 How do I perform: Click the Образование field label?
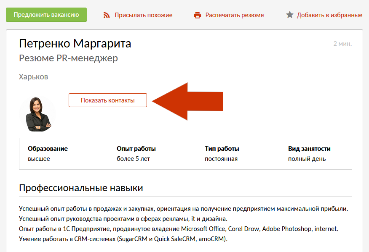(48, 149)
